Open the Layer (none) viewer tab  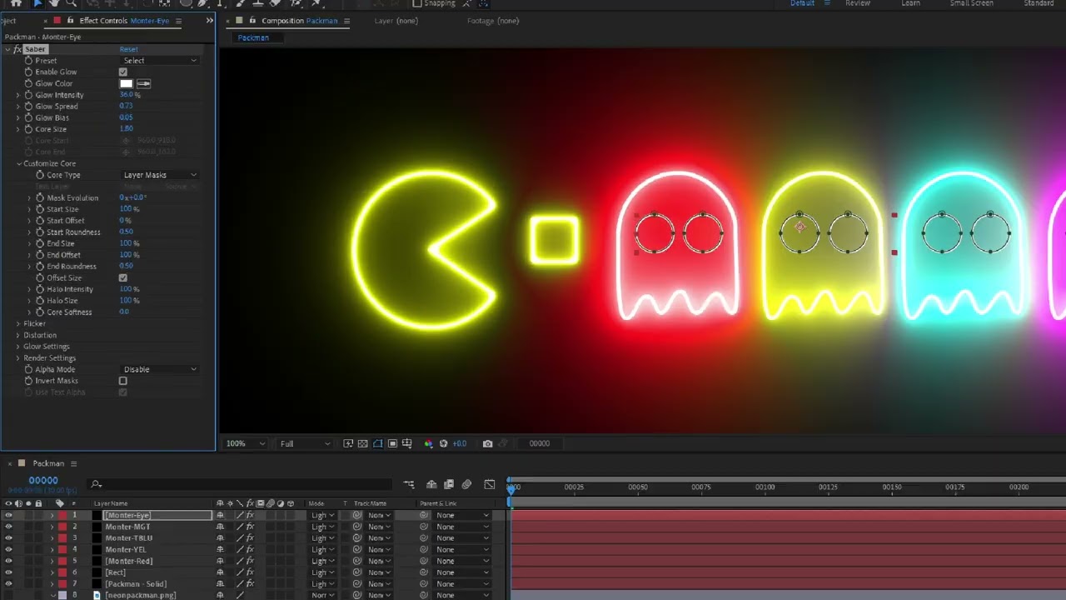click(396, 21)
